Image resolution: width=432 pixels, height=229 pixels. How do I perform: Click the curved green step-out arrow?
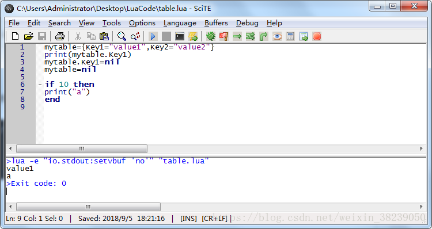264,36
